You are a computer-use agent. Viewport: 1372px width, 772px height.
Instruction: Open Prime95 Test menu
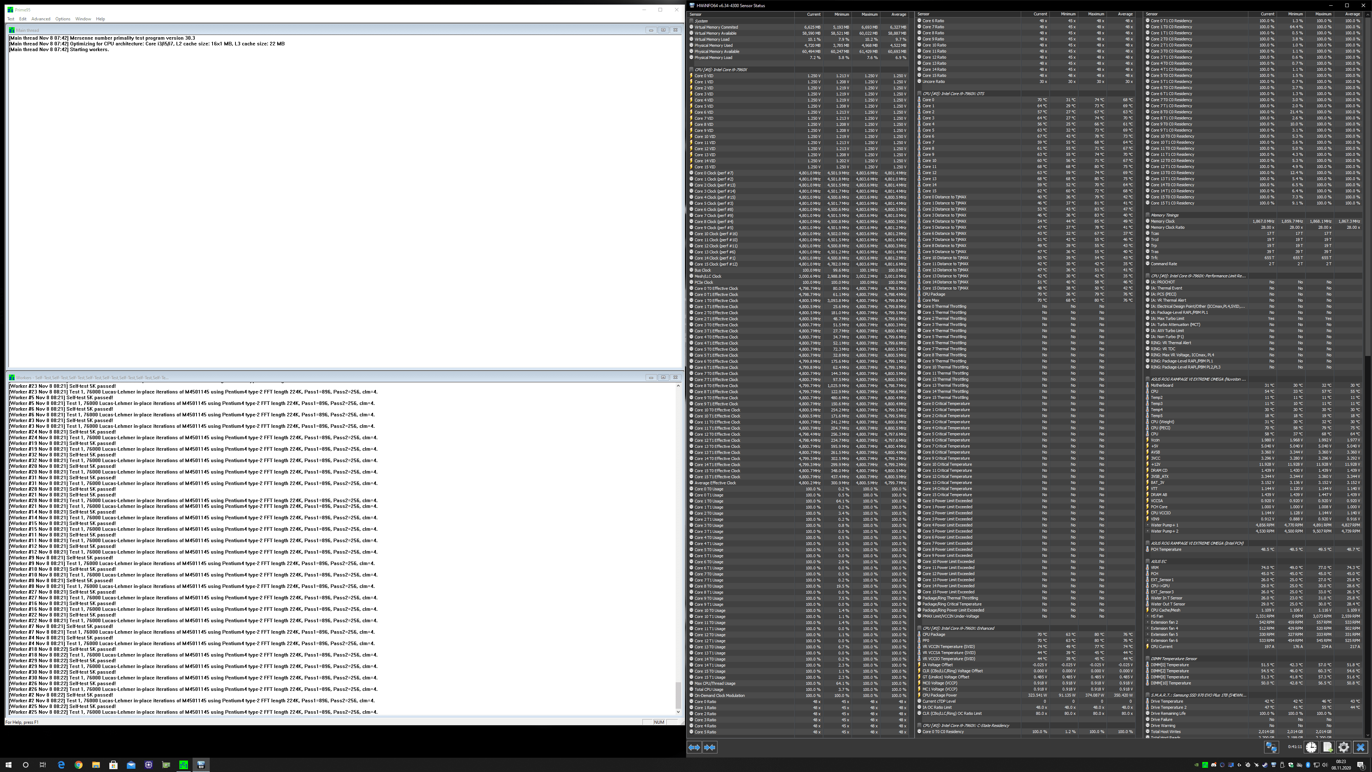[11, 19]
